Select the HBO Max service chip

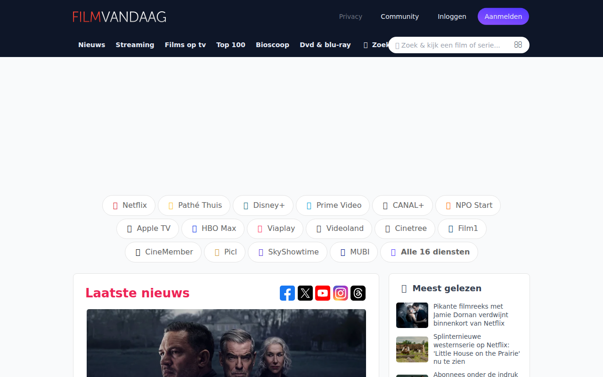coord(213,229)
